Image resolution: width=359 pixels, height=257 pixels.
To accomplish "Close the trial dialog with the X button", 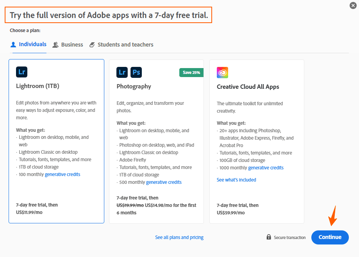I will coord(353,5).
